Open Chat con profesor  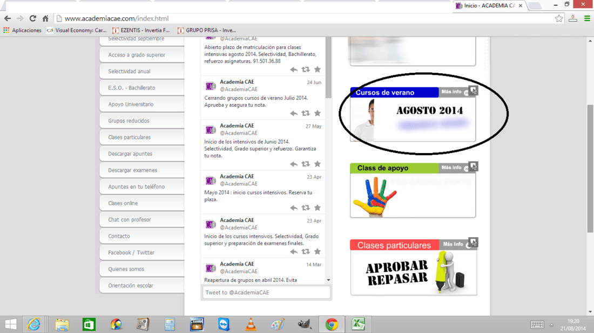pyautogui.click(x=142, y=220)
